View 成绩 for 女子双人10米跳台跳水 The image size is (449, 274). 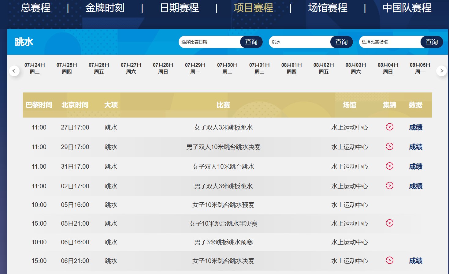(416, 167)
